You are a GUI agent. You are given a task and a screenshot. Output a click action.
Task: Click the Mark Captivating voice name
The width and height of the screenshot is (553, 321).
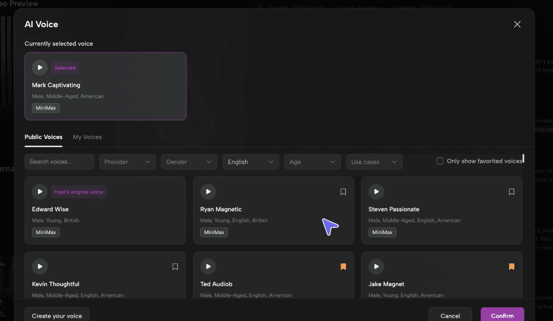(x=56, y=85)
